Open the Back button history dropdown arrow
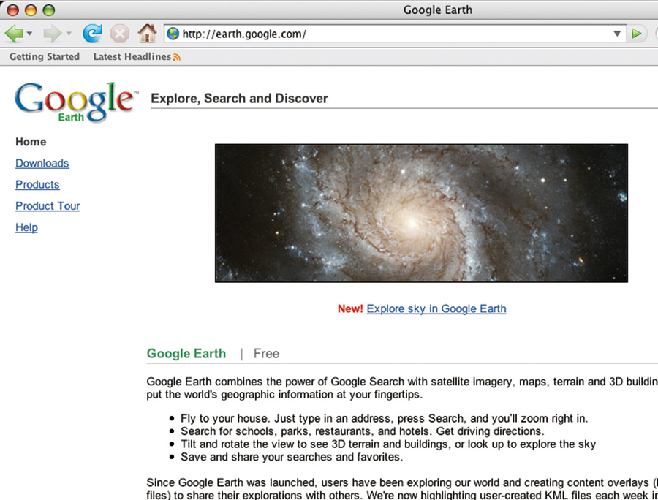Image resolution: width=658 pixels, height=500 pixels. [x=29, y=34]
